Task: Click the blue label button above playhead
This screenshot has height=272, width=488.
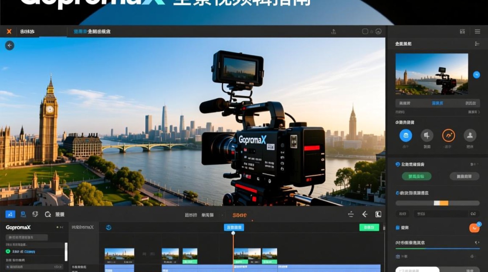Action: click(234, 227)
